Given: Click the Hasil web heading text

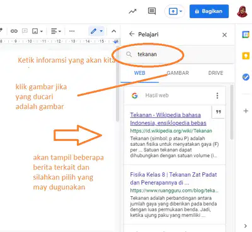Looking at the screenshot, I should (157, 96).
